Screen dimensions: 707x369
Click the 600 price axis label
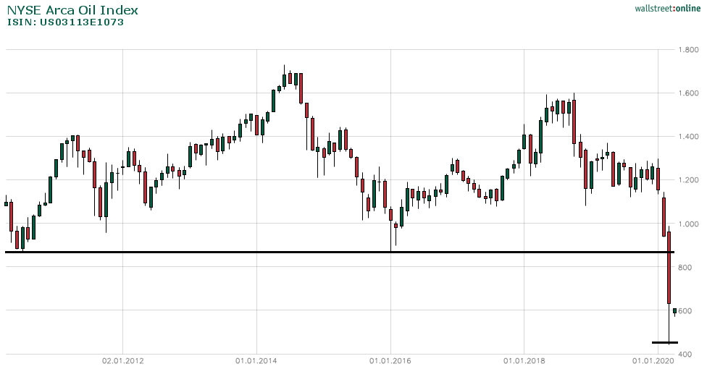point(685,311)
